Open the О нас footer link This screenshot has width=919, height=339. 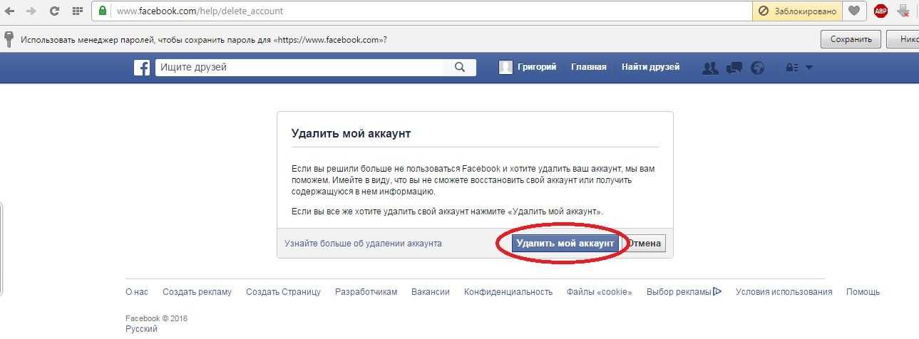(137, 292)
